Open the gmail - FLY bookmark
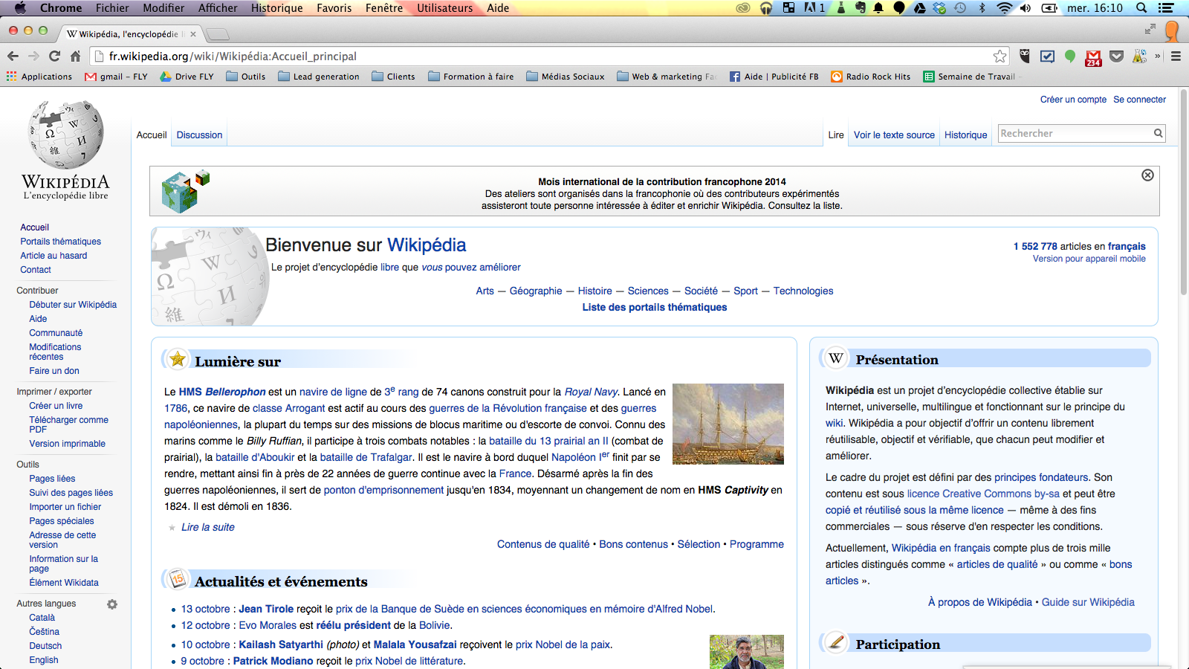 click(116, 77)
